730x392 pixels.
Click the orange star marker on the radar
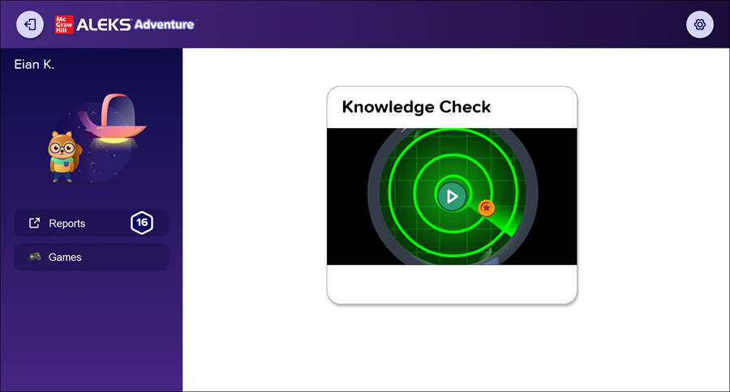[486, 208]
